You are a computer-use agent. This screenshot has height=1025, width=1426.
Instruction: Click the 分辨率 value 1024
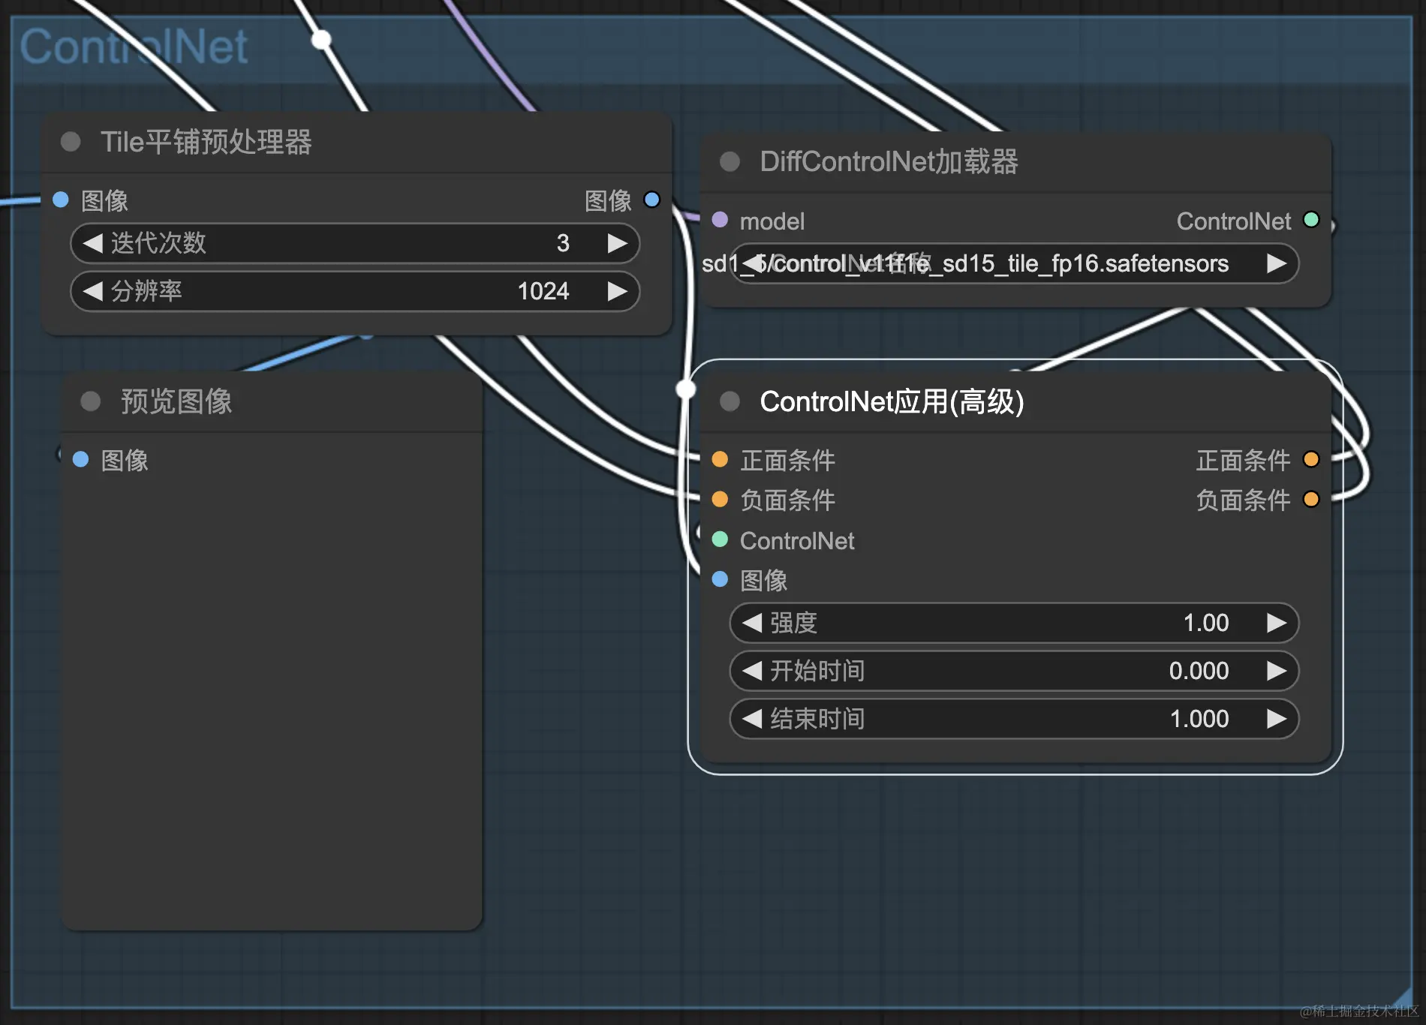point(543,291)
